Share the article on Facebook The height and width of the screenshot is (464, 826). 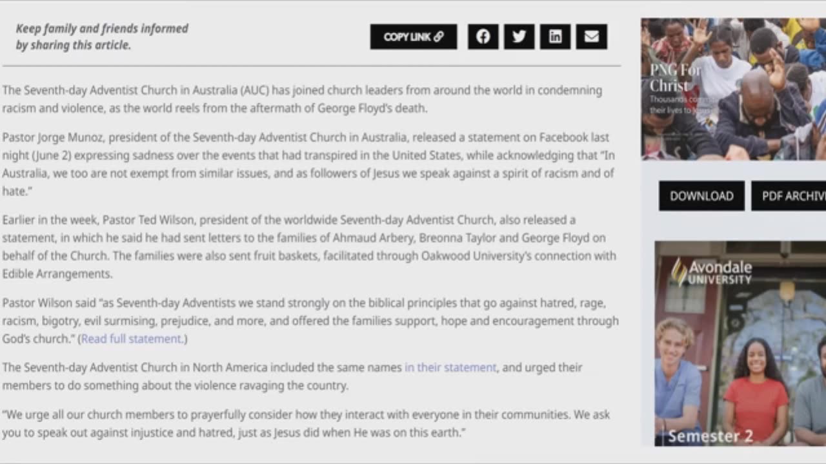483,37
